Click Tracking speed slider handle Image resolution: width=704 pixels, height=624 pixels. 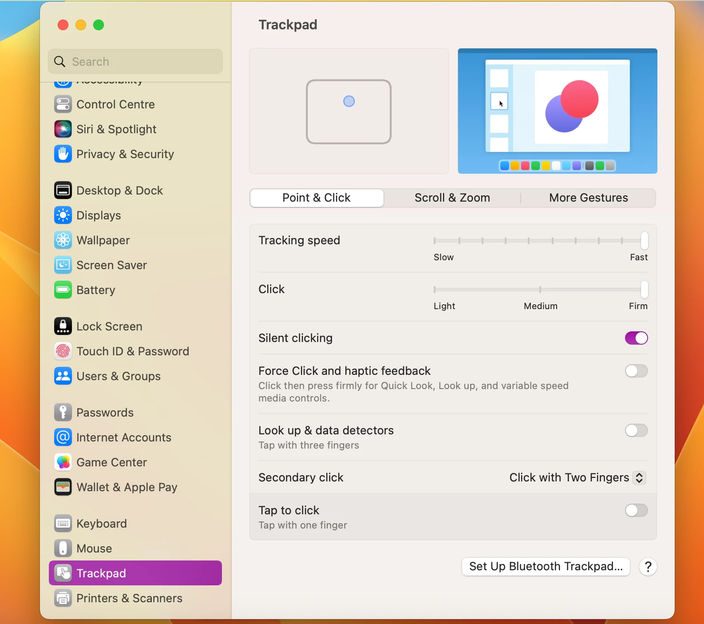pos(644,241)
